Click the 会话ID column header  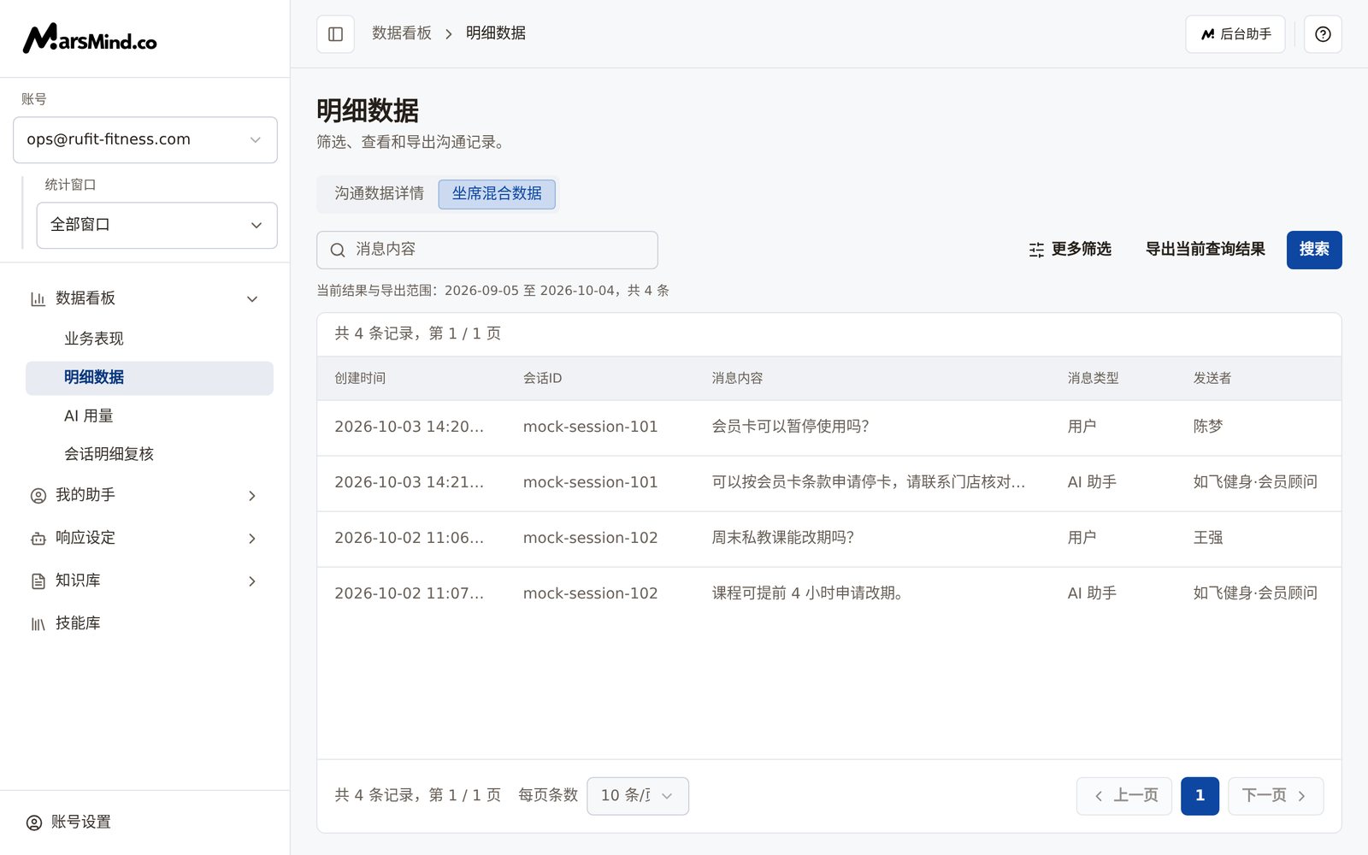point(542,378)
